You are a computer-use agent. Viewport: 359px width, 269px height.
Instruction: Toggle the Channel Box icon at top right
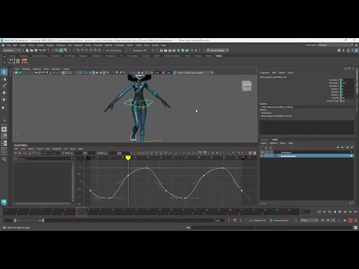click(356, 50)
